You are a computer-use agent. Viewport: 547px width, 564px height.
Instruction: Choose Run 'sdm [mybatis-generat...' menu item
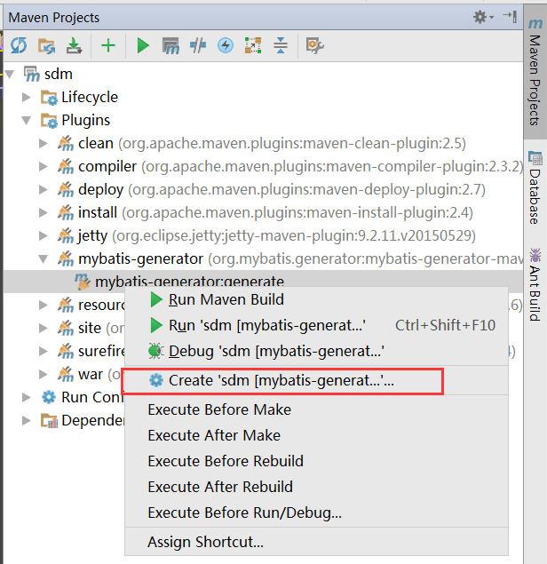coord(316,325)
